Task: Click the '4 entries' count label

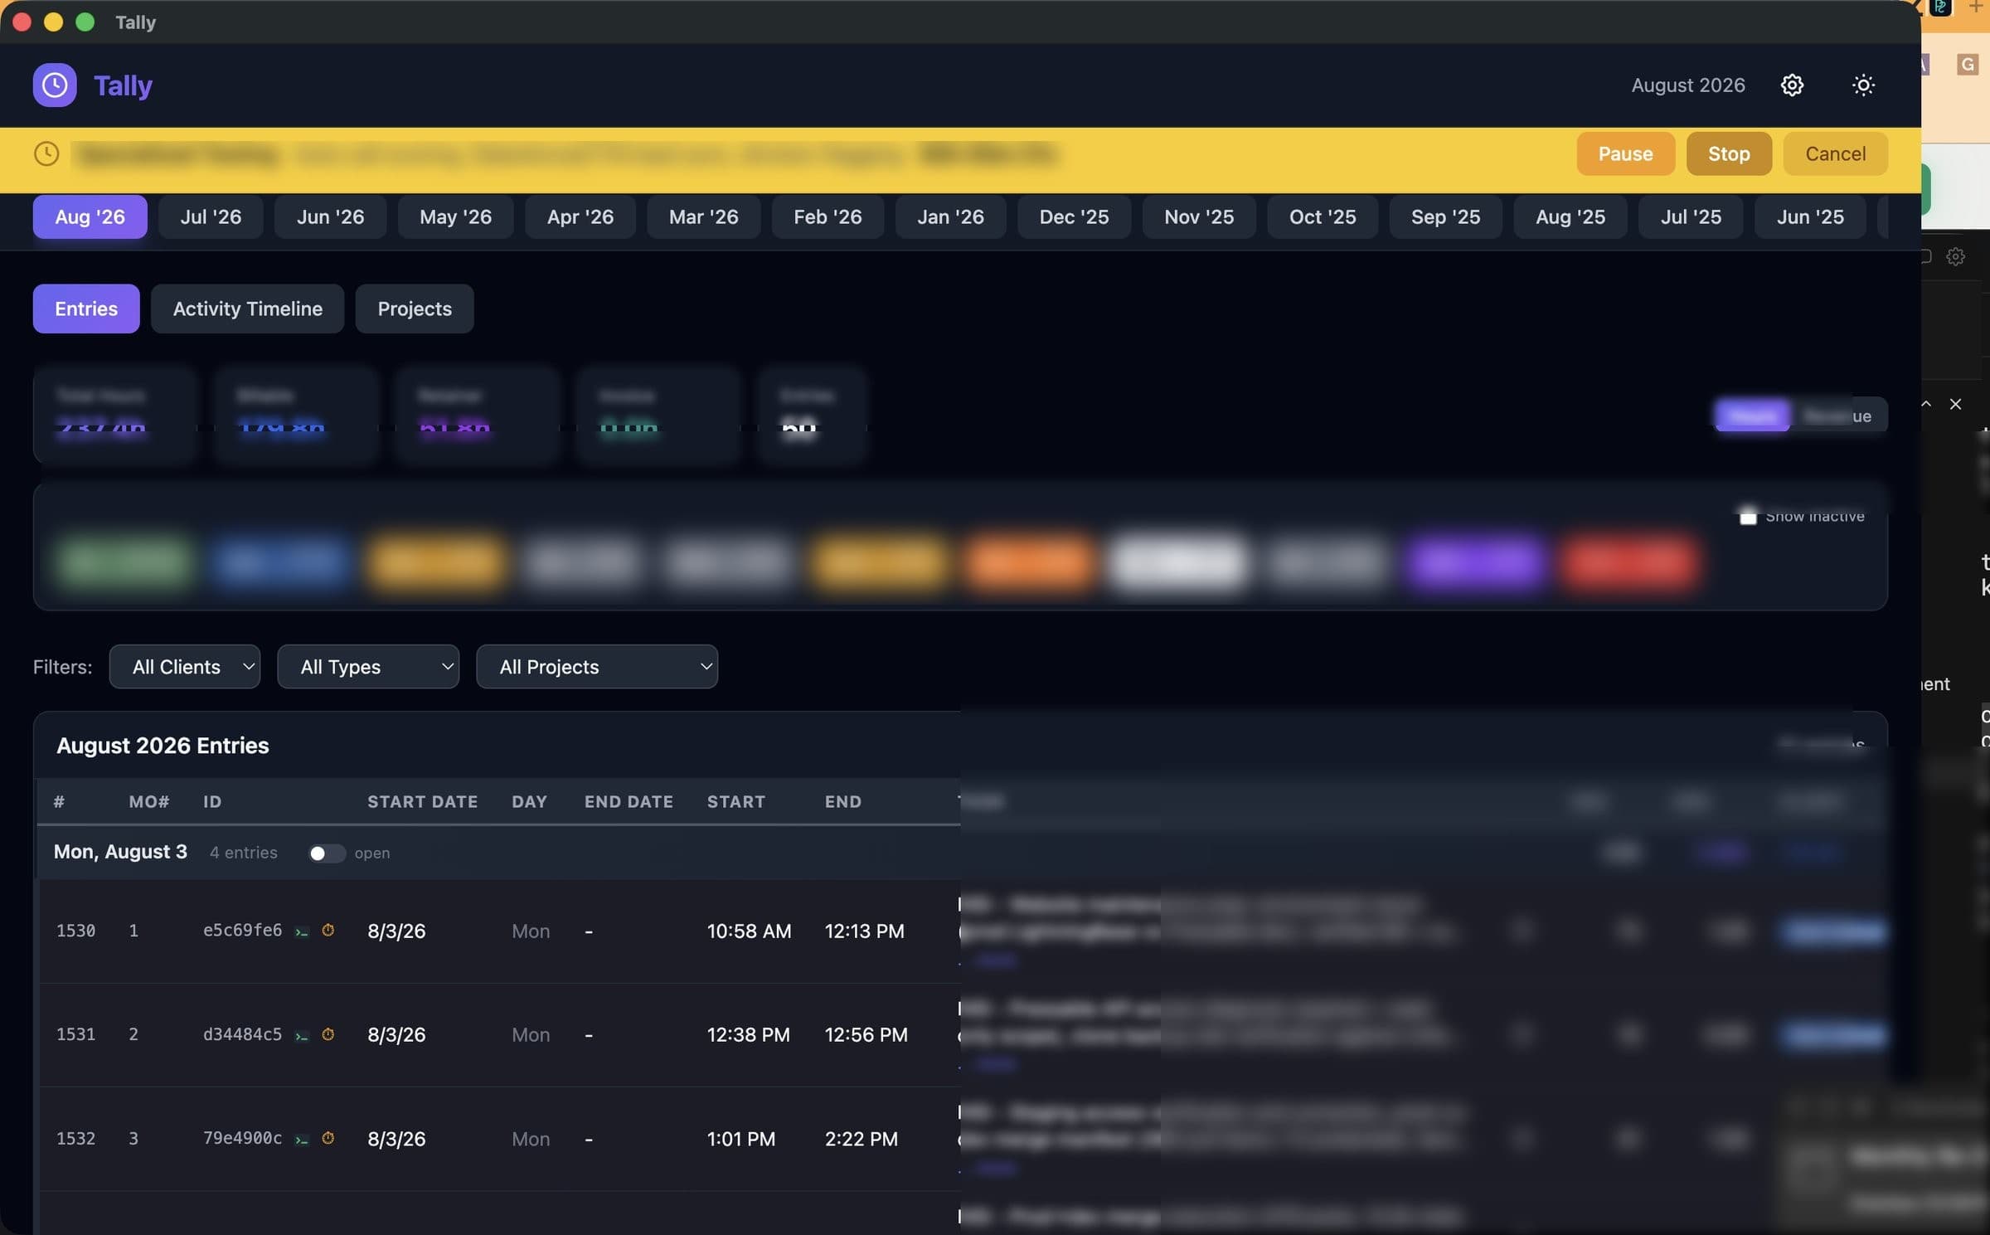Action: coord(243,853)
